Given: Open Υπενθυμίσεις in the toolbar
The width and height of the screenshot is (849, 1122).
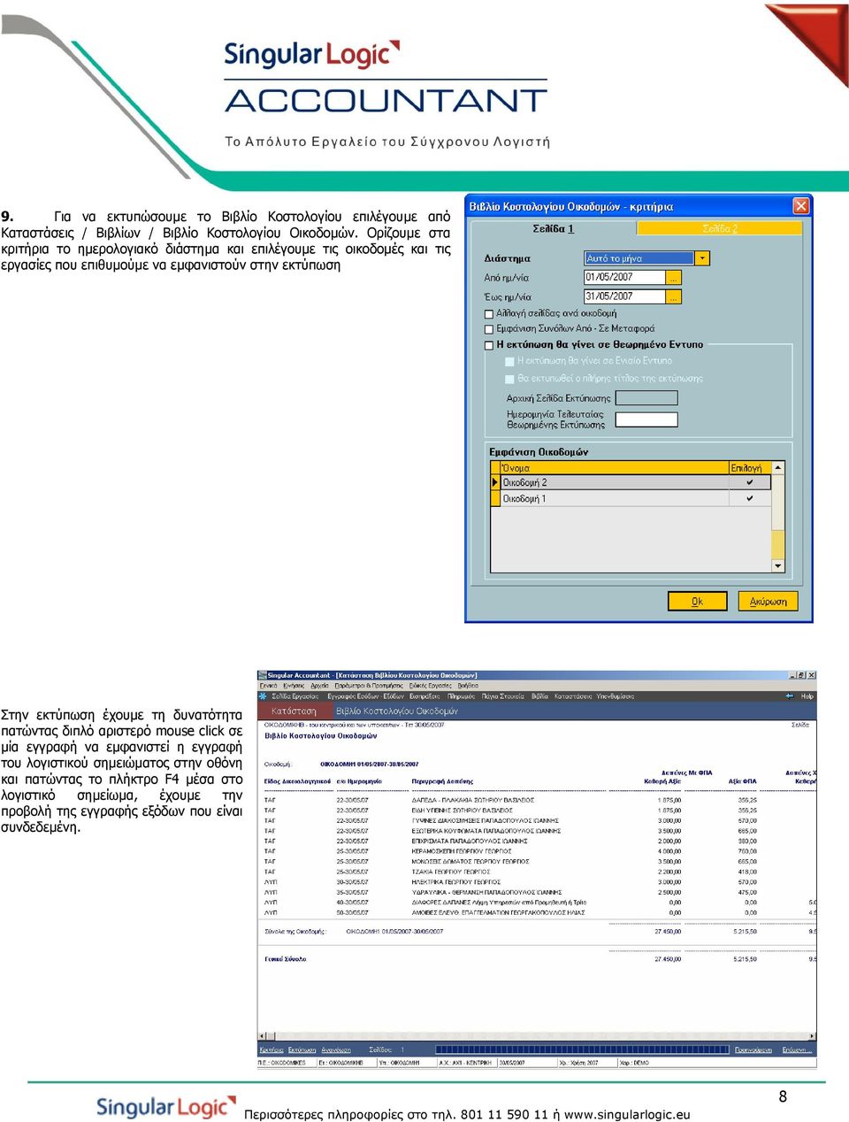Looking at the screenshot, I should (615, 696).
